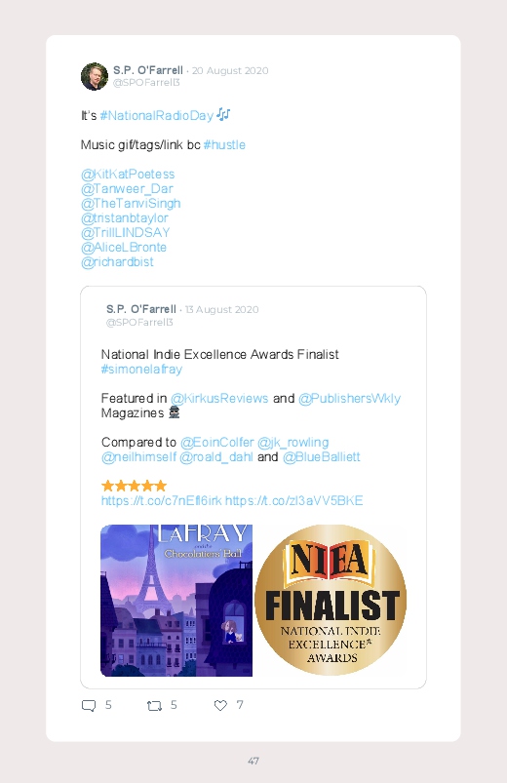
Task: Open the quoted tweet's S.P. O'Farrell name
Action: pos(140,309)
